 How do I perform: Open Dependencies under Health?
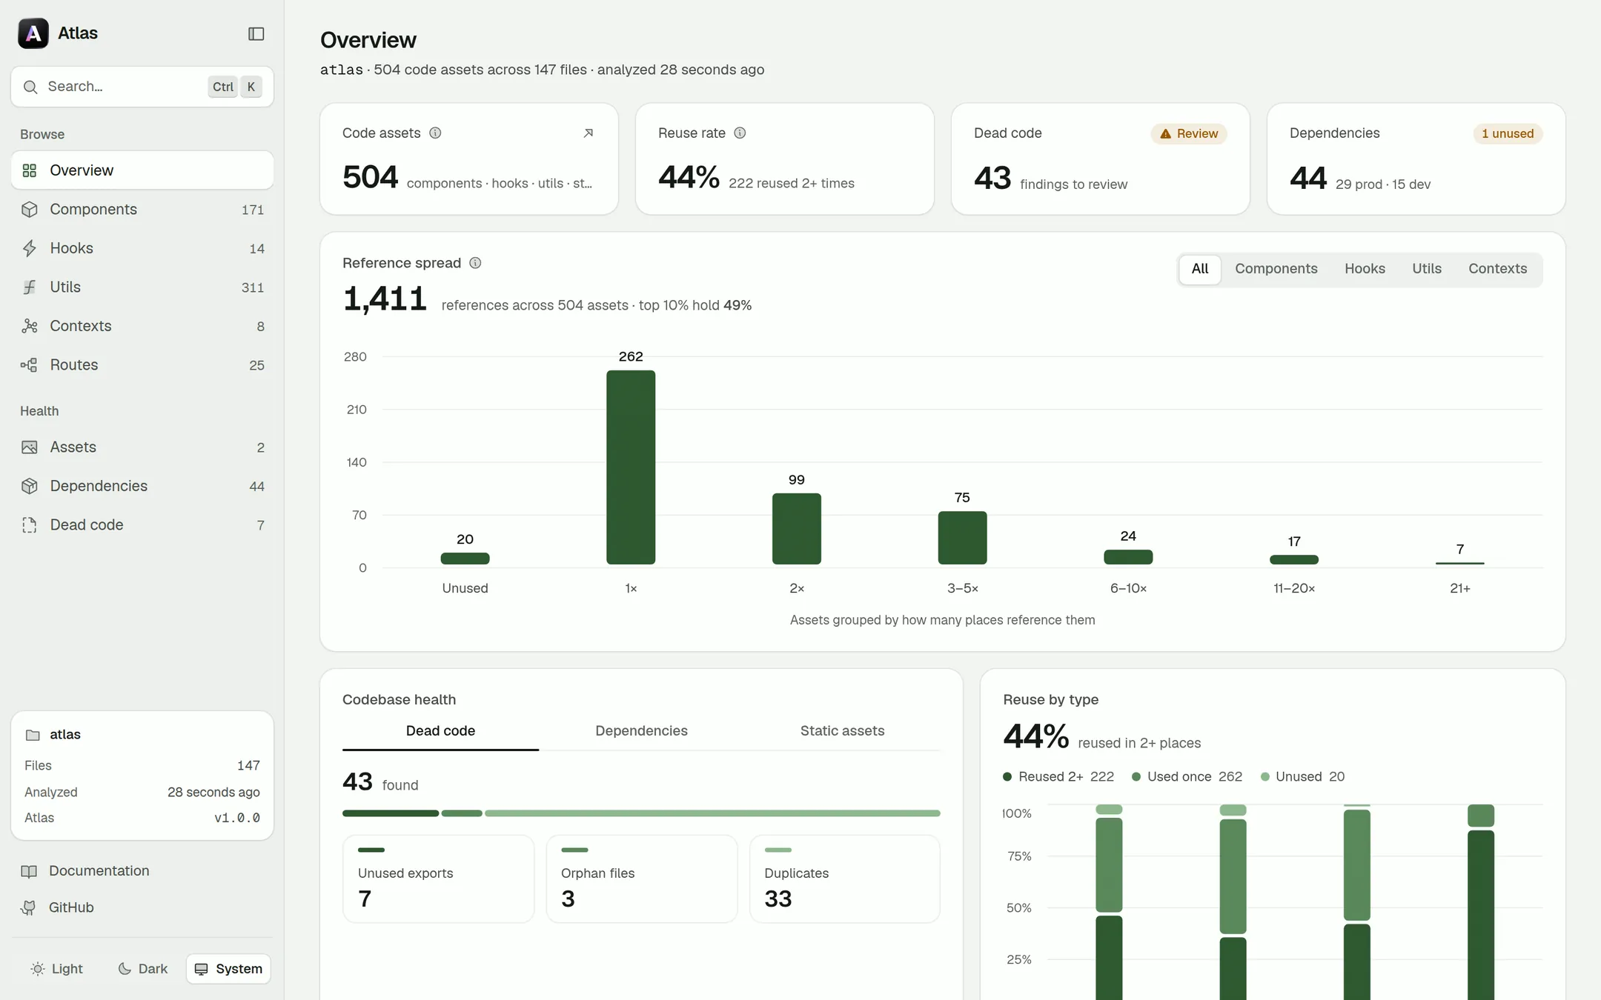pyautogui.click(x=142, y=486)
